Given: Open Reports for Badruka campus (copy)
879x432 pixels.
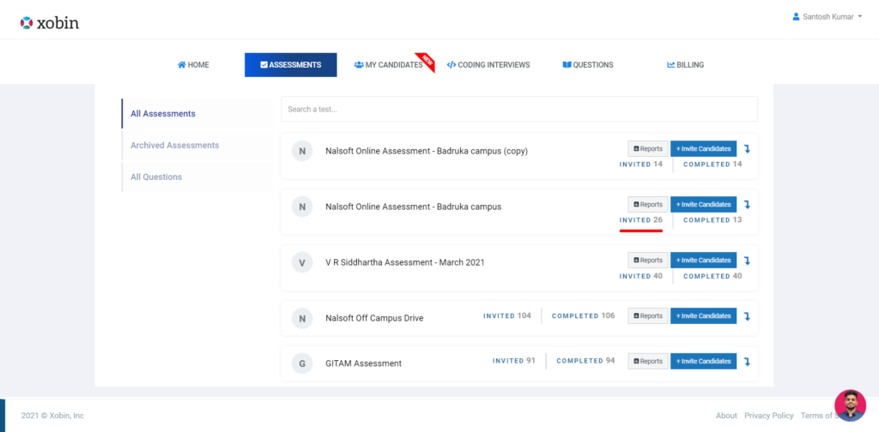Looking at the screenshot, I should pos(648,149).
